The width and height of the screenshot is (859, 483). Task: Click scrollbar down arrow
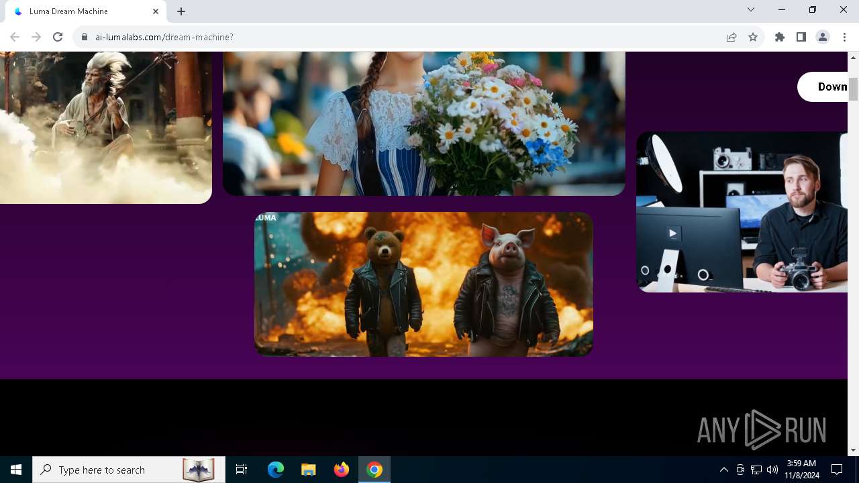point(853,450)
